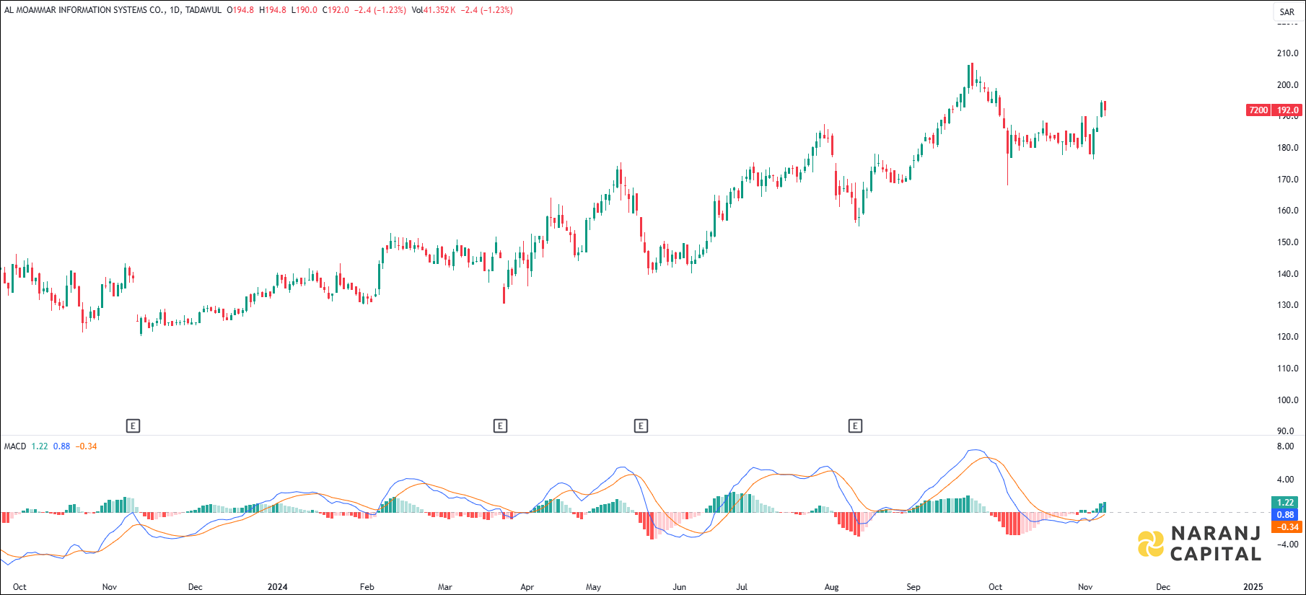Click the 170.0 price axis label

[x=1287, y=180]
